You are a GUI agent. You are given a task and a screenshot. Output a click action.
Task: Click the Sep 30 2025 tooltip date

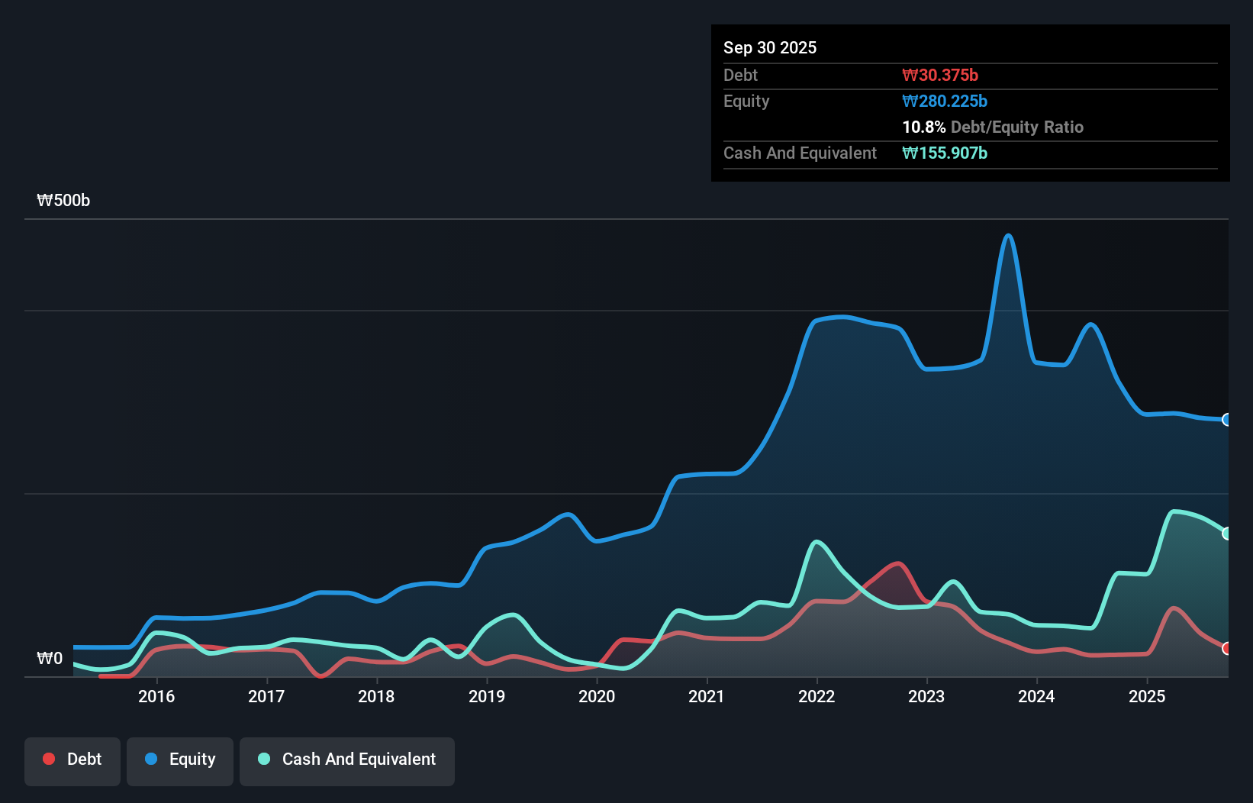[x=770, y=47]
